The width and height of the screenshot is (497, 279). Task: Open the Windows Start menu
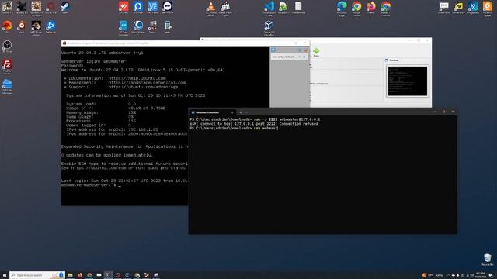pos(5,275)
